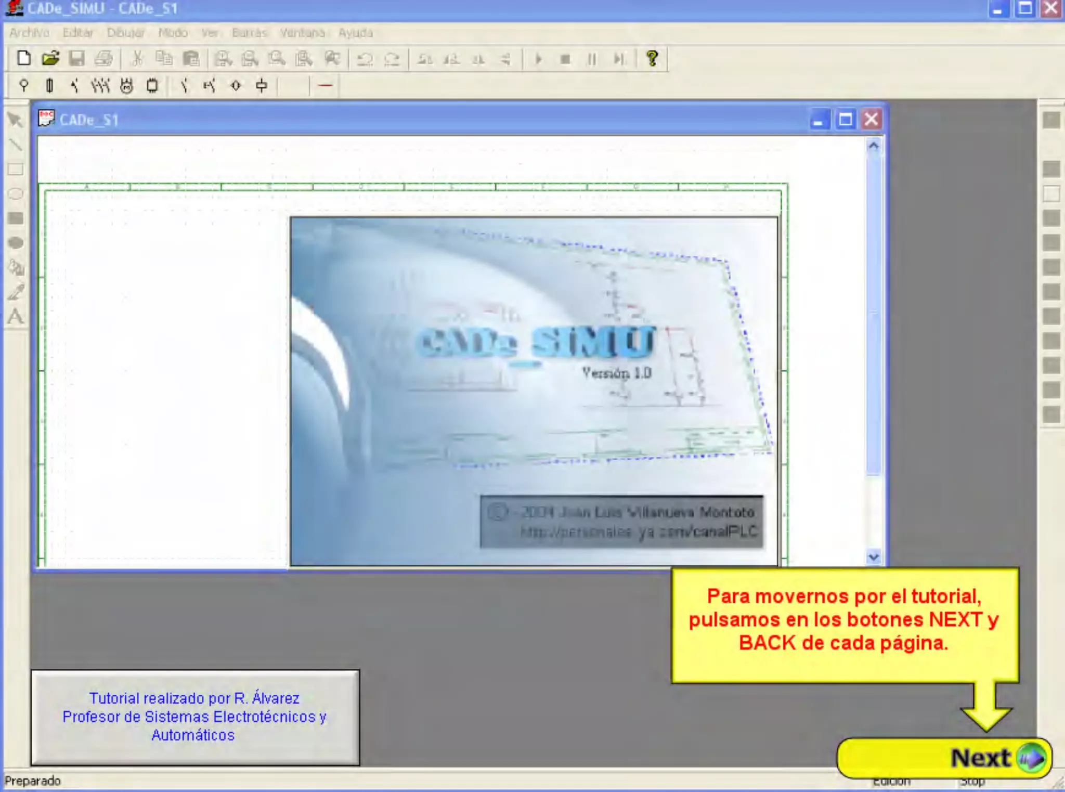The image size is (1065, 792).
Task: Select the motor component icon
Action: tap(126, 85)
